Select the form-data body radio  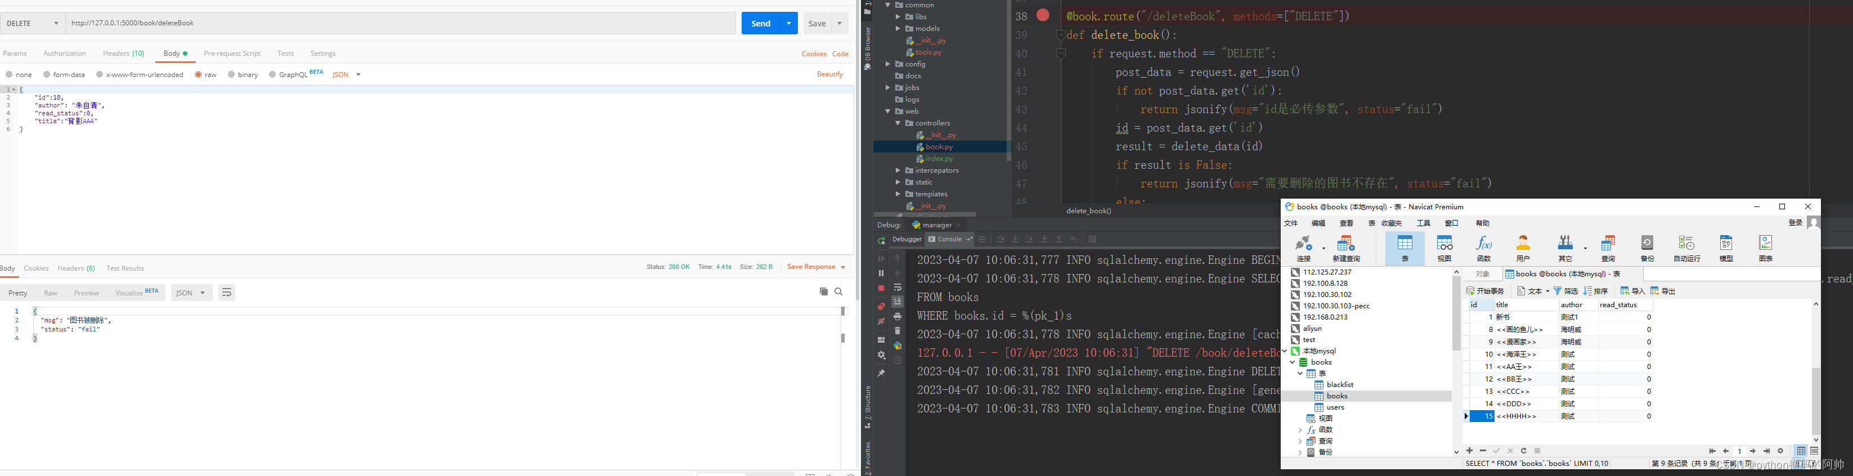click(x=47, y=74)
